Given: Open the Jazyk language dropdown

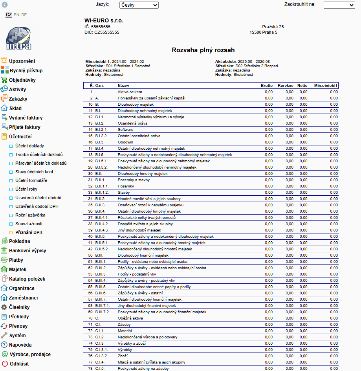Looking at the screenshot, I should (x=139, y=5).
